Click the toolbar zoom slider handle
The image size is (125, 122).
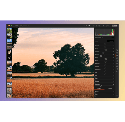tap(22, 26)
